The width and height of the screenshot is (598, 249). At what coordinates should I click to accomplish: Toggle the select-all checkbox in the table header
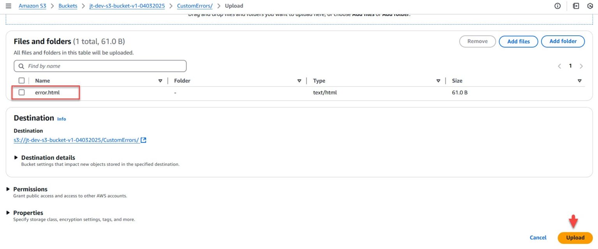(x=21, y=80)
